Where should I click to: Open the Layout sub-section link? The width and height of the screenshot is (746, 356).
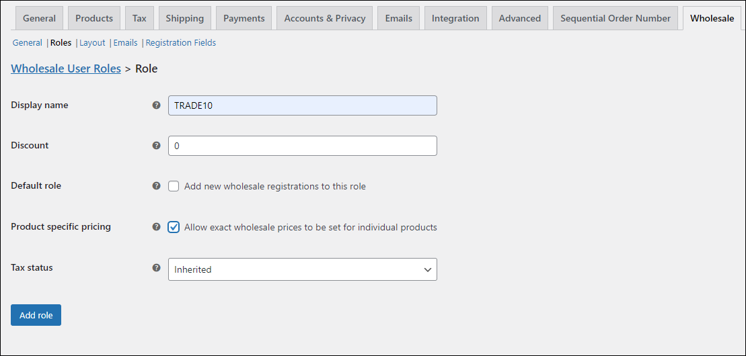[92, 43]
